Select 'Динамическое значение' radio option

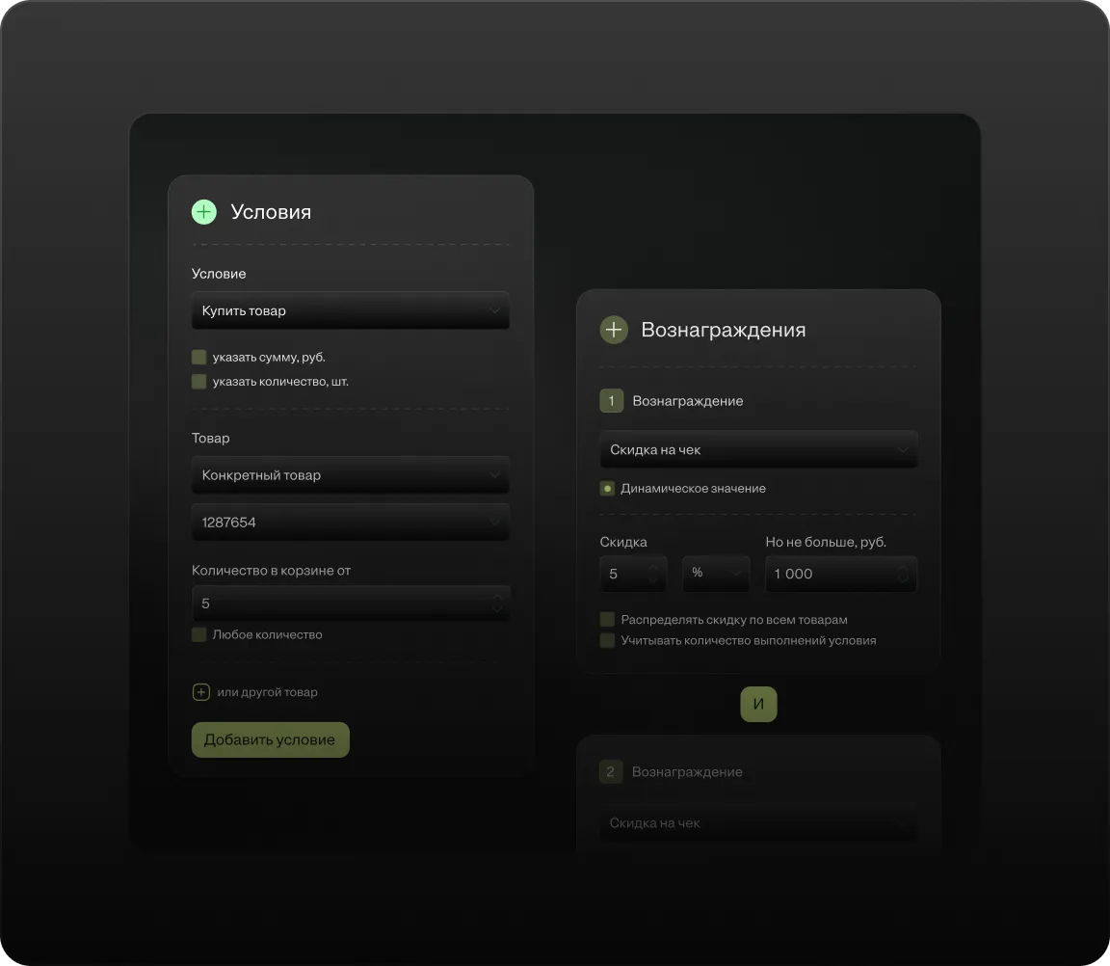(607, 489)
